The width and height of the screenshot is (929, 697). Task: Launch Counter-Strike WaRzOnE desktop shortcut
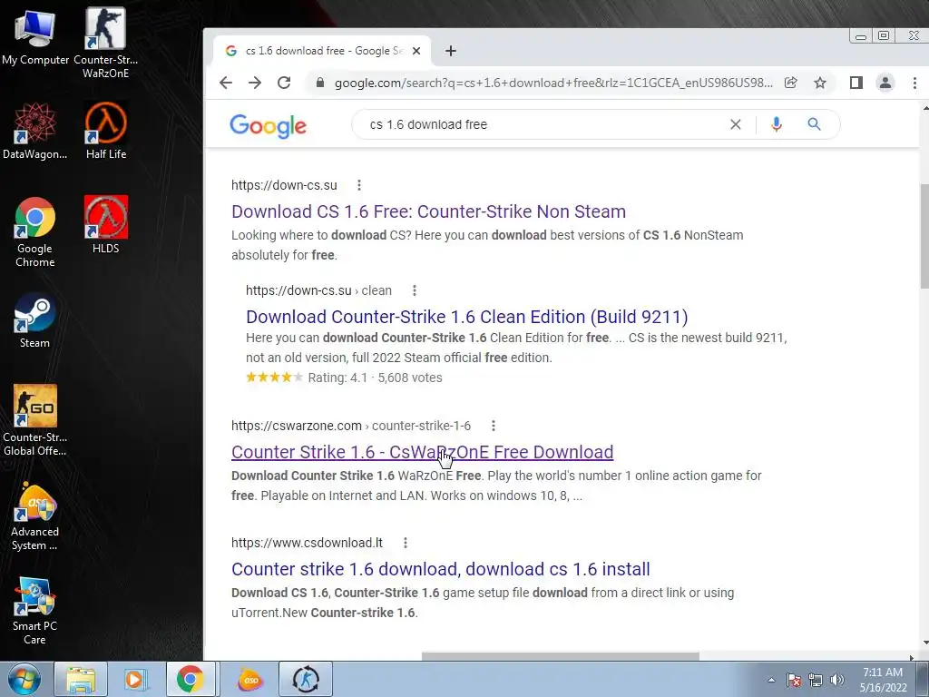pos(105,43)
